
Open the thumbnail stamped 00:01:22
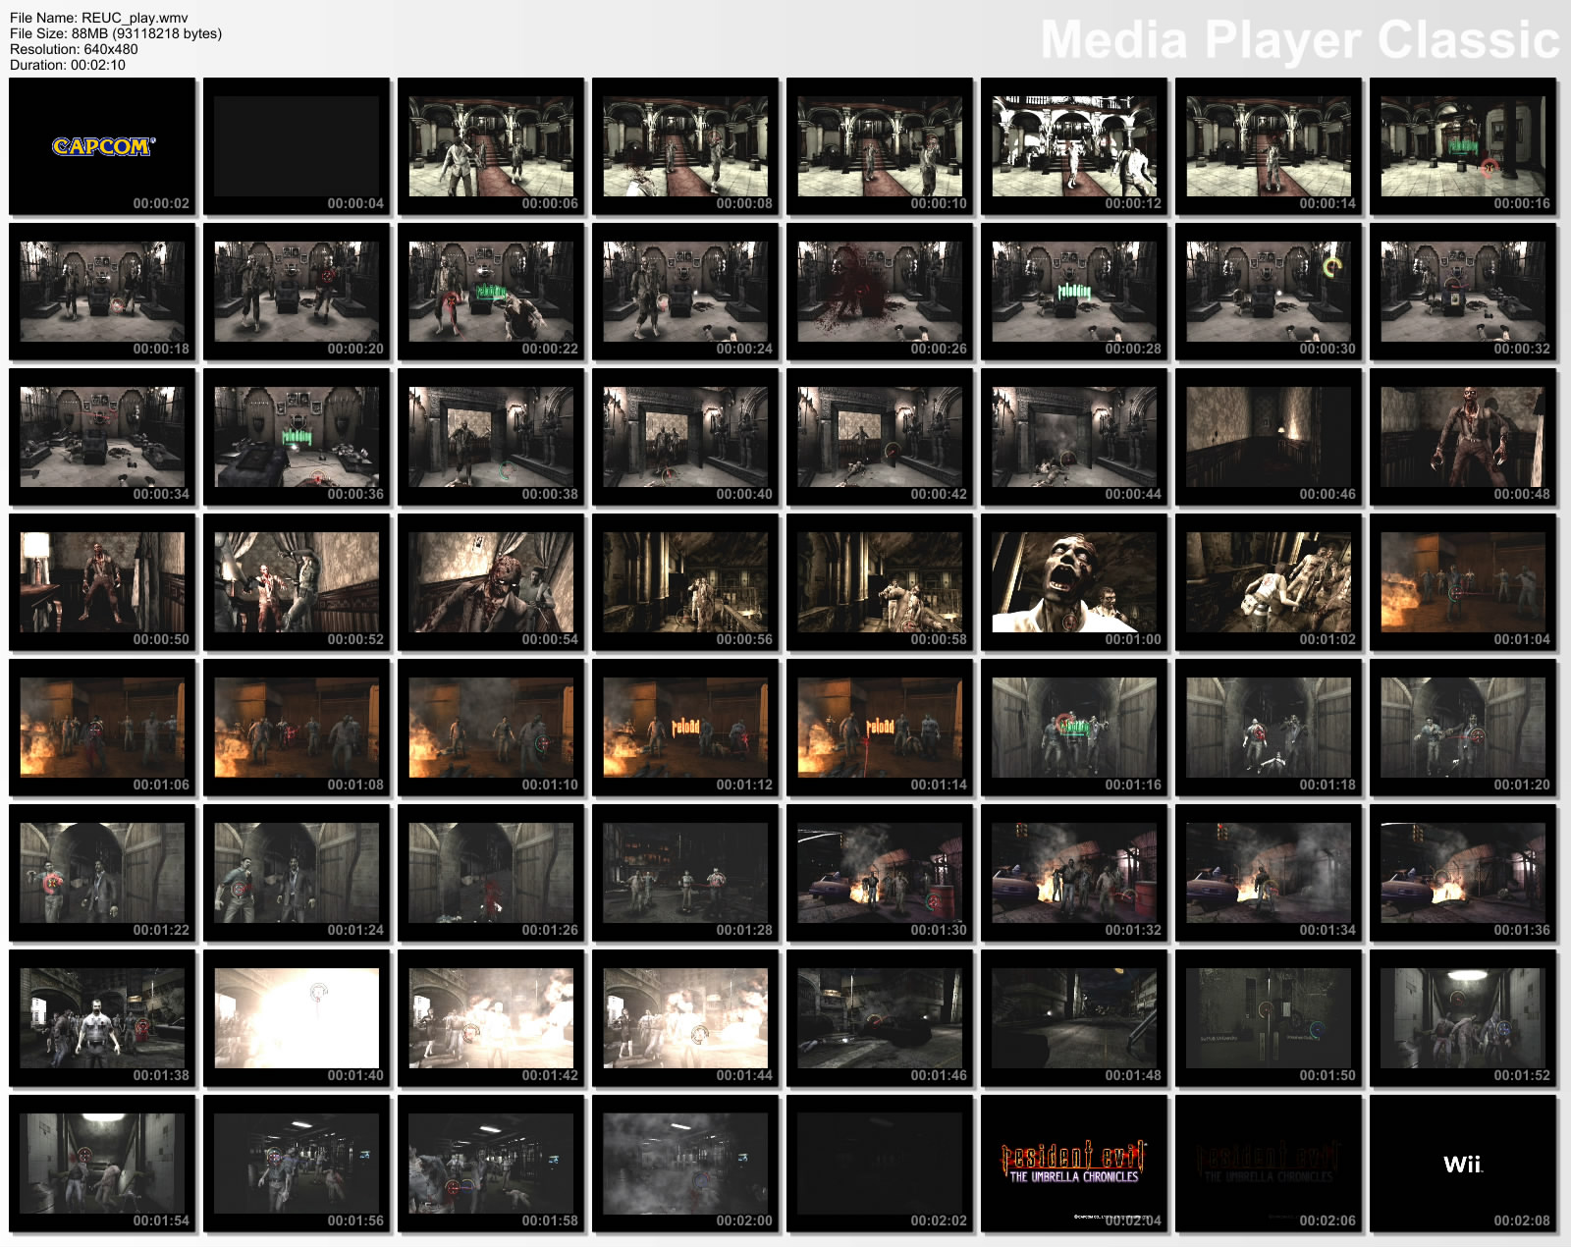pyautogui.click(x=102, y=873)
